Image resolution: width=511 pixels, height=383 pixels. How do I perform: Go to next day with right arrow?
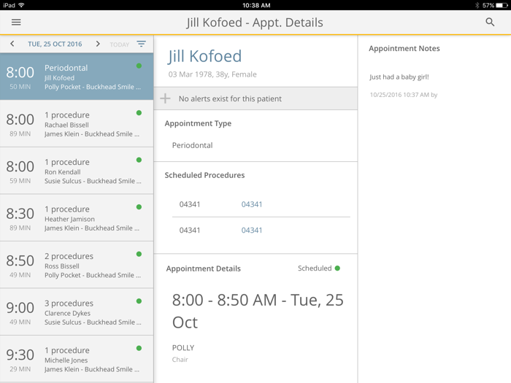(x=98, y=45)
